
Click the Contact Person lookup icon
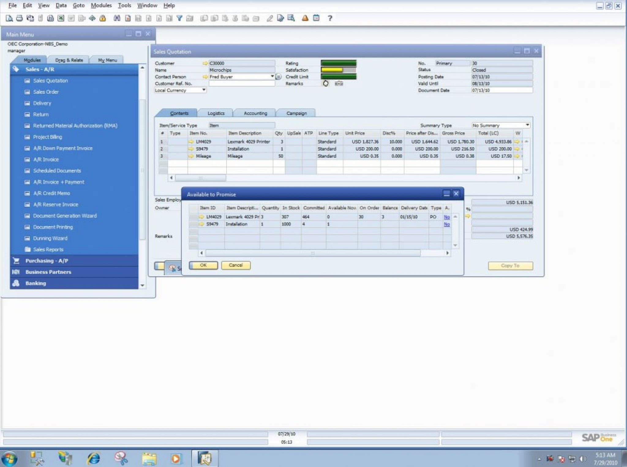279,77
